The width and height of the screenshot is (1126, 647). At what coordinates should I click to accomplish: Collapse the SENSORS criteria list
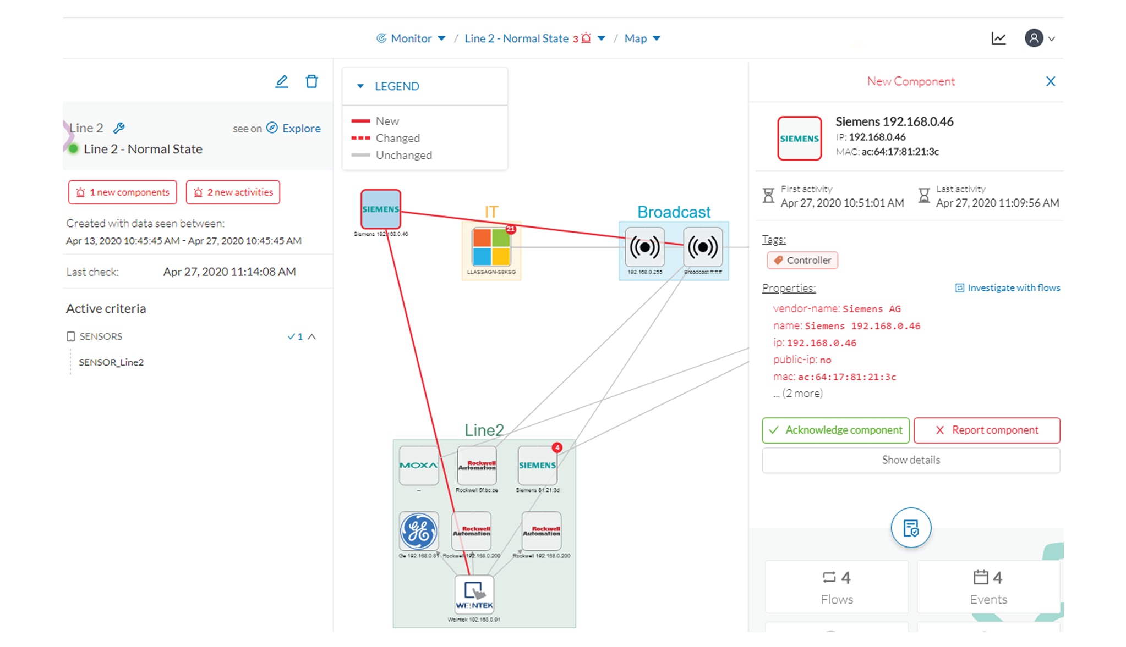312,336
